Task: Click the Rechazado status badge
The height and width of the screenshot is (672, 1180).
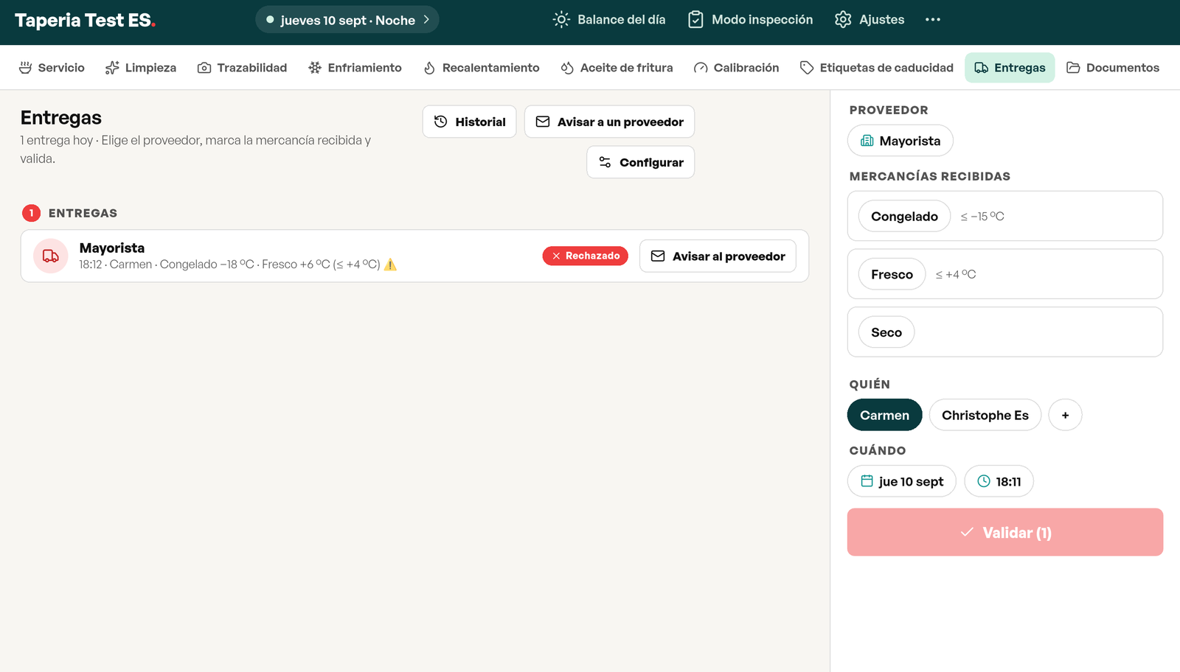Action: pyautogui.click(x=586, y=256)
